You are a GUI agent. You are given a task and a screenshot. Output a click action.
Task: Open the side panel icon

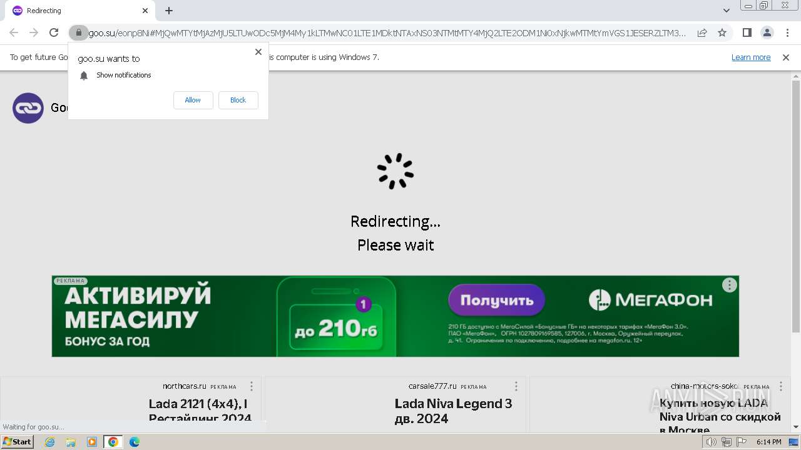click(747, 32)
